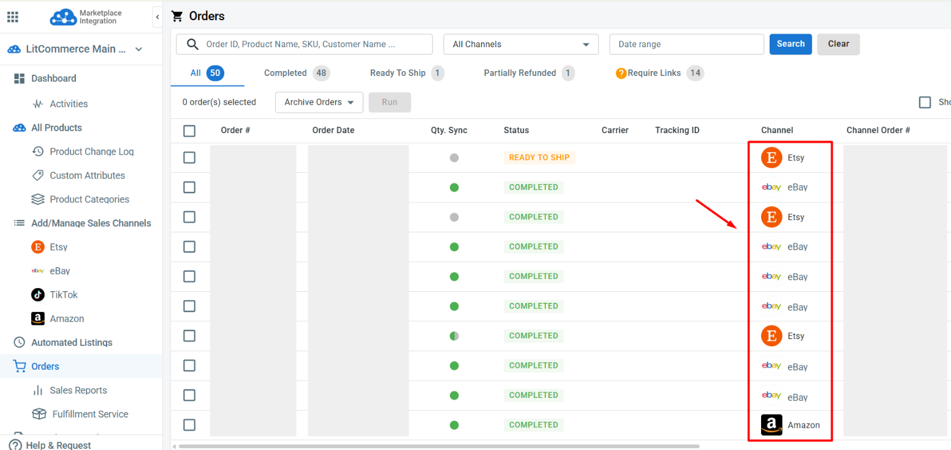This screenshot has height=450, width=951.
Task: Click the Add/Manage Sales Channels list icon
Action: point(19,223)
